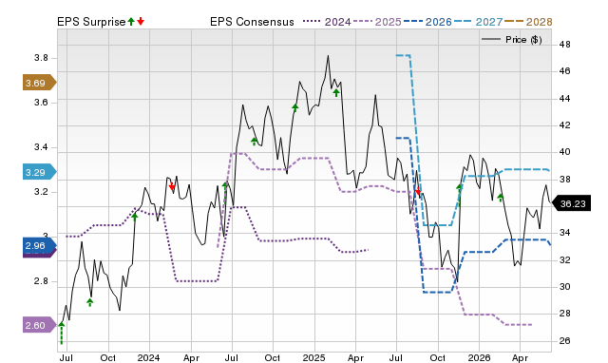Click the green surprise arrow in February 2026
Image resolution: width=608 pixels, height=363 pixels.
point(501,198)
